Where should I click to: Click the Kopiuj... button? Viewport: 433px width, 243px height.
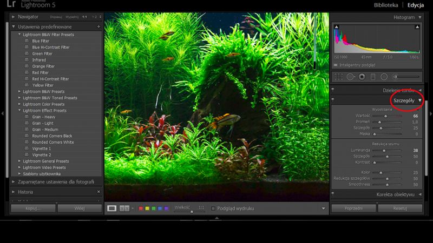click(33, 208)
